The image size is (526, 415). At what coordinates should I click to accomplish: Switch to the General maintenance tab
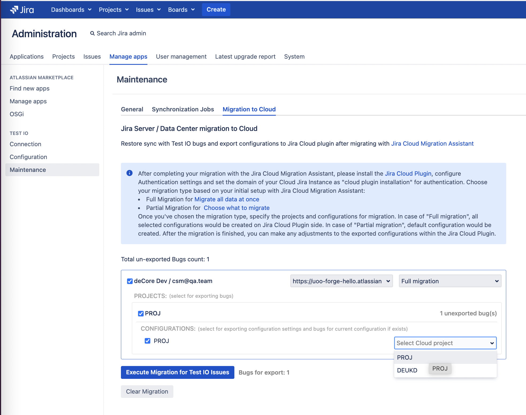click(x=132, y=109)
